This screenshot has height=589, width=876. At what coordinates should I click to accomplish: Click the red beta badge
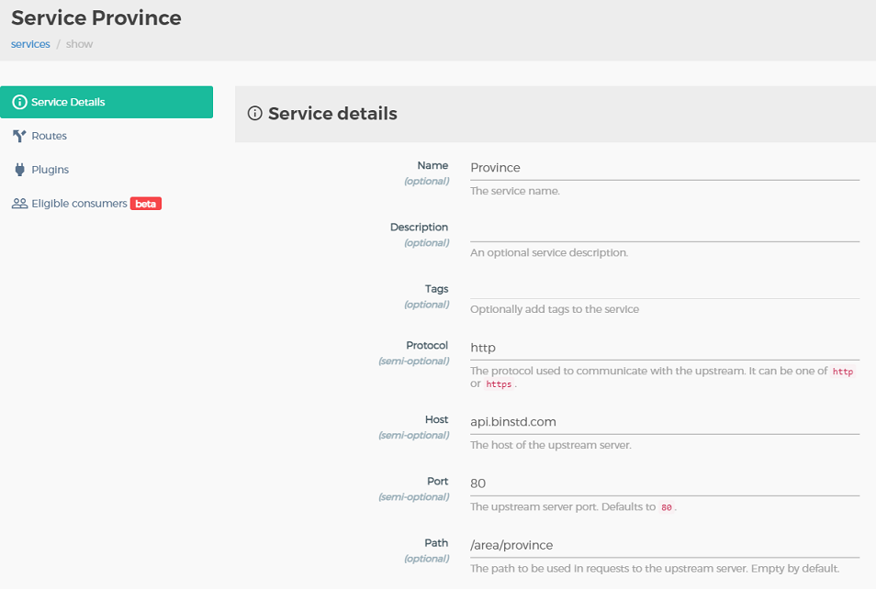[x=145, y=204]
